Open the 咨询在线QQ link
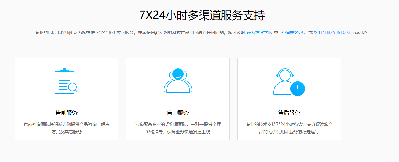Viewport: 399px width, 162px height. [293, 32]
